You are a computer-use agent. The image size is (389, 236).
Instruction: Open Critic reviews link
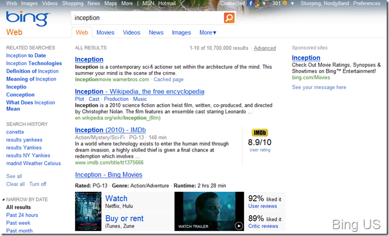[263, 226]
